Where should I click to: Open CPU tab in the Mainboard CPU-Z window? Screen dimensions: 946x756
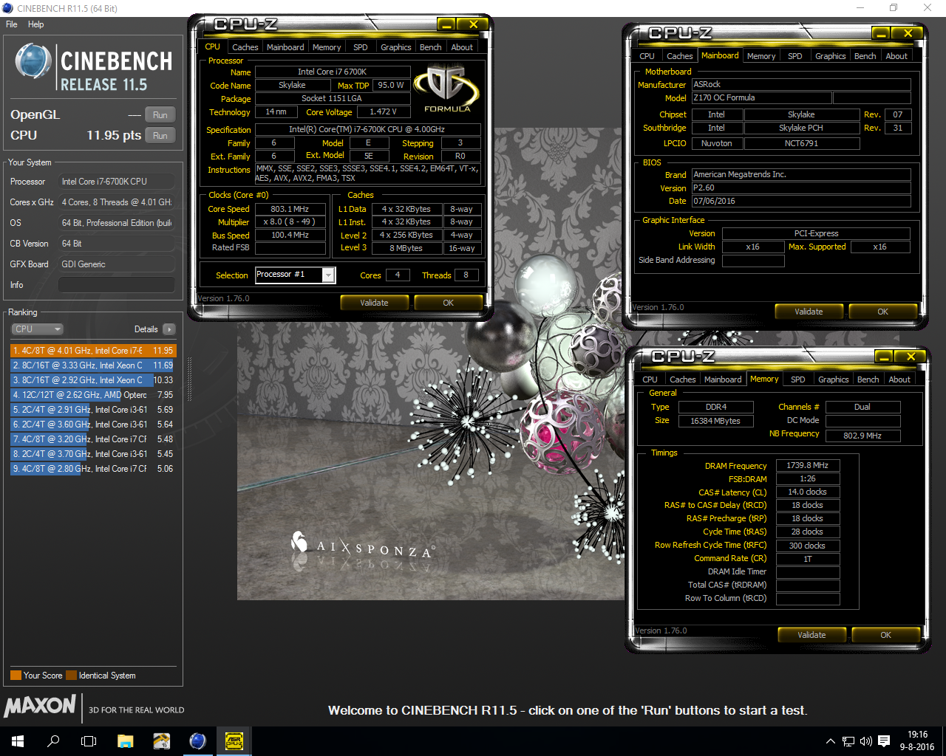tap(647, 56)
